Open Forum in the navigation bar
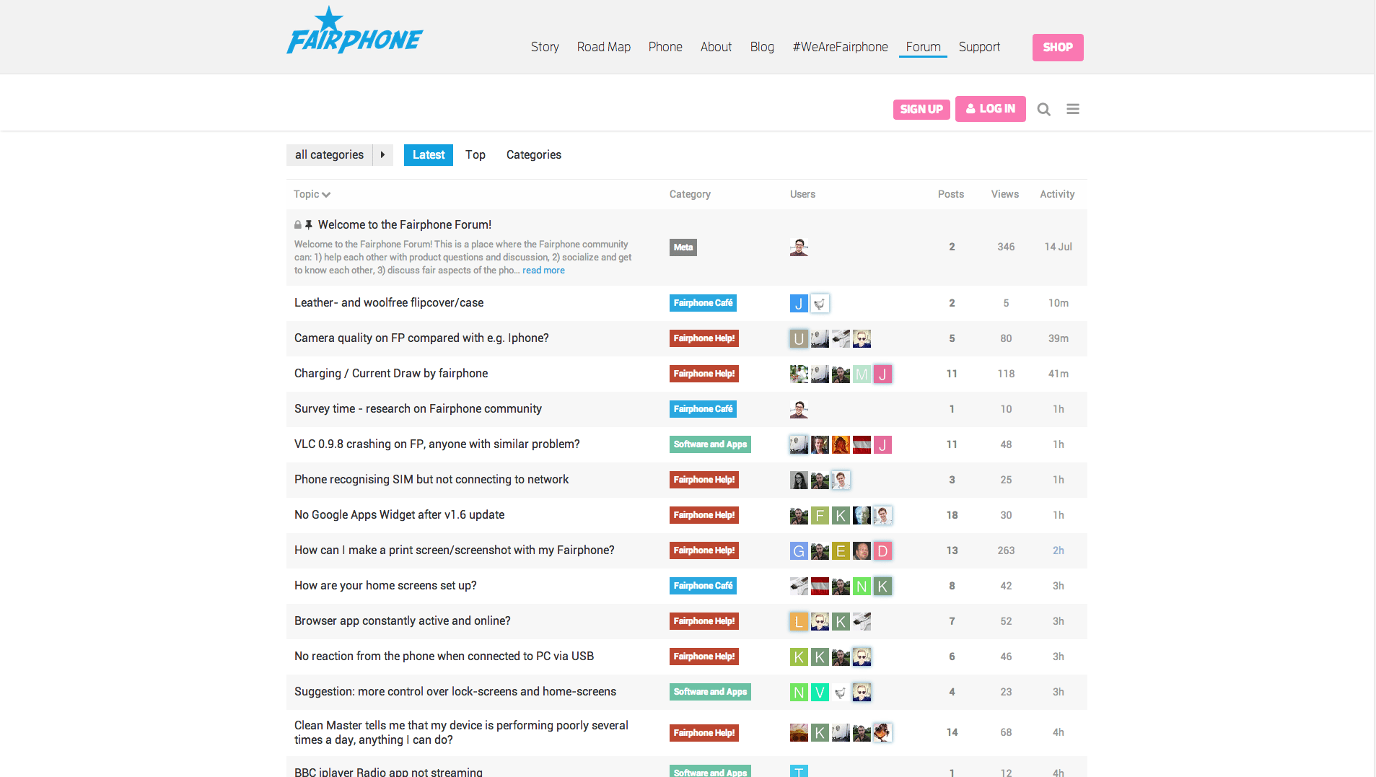The height and width of the screenshot is (777, 1376). pyautogui.click(x=924, y=47)
